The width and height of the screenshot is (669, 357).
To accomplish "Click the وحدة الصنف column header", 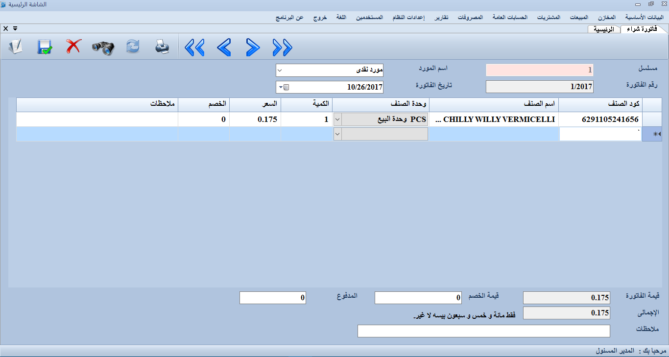I will [381, 105].
